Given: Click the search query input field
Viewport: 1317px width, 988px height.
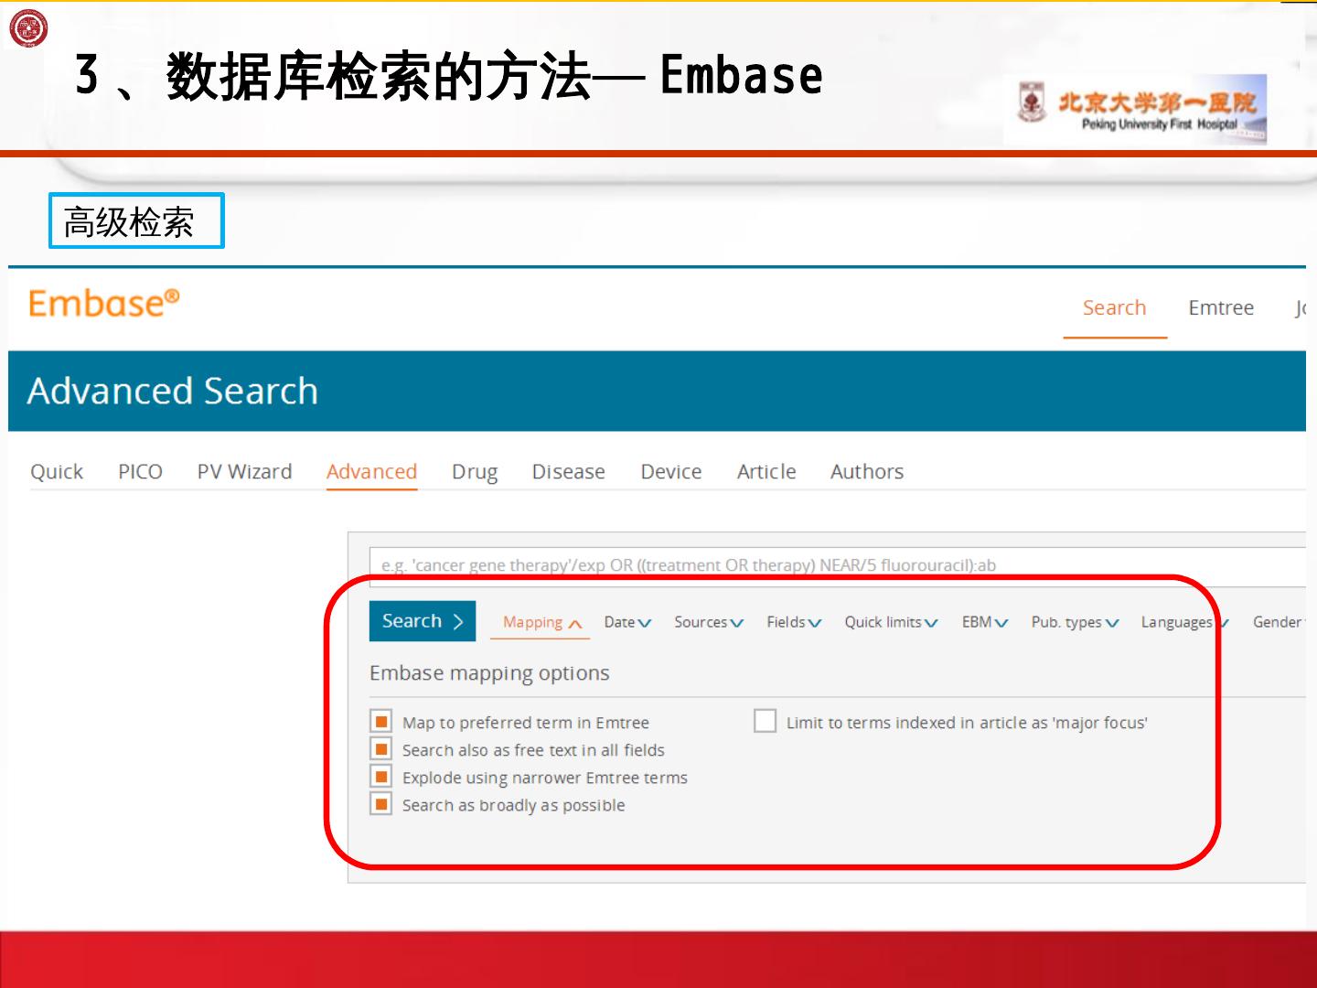Looking at the screenshot, I should (837, 565).
